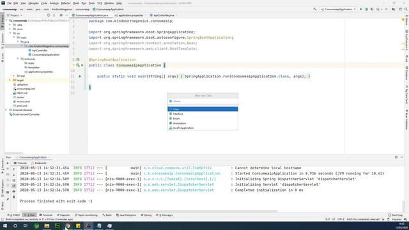Image resolution: width=409 pixels, height=230 pixels.
Task: Collapse the resources folder node
Action: point(18,59)
